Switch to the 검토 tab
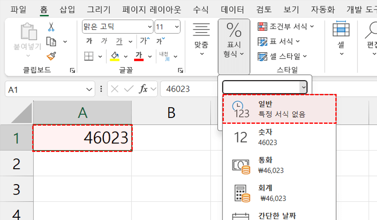The width and height of the screenshot is (377, 220). coord(264,10)
